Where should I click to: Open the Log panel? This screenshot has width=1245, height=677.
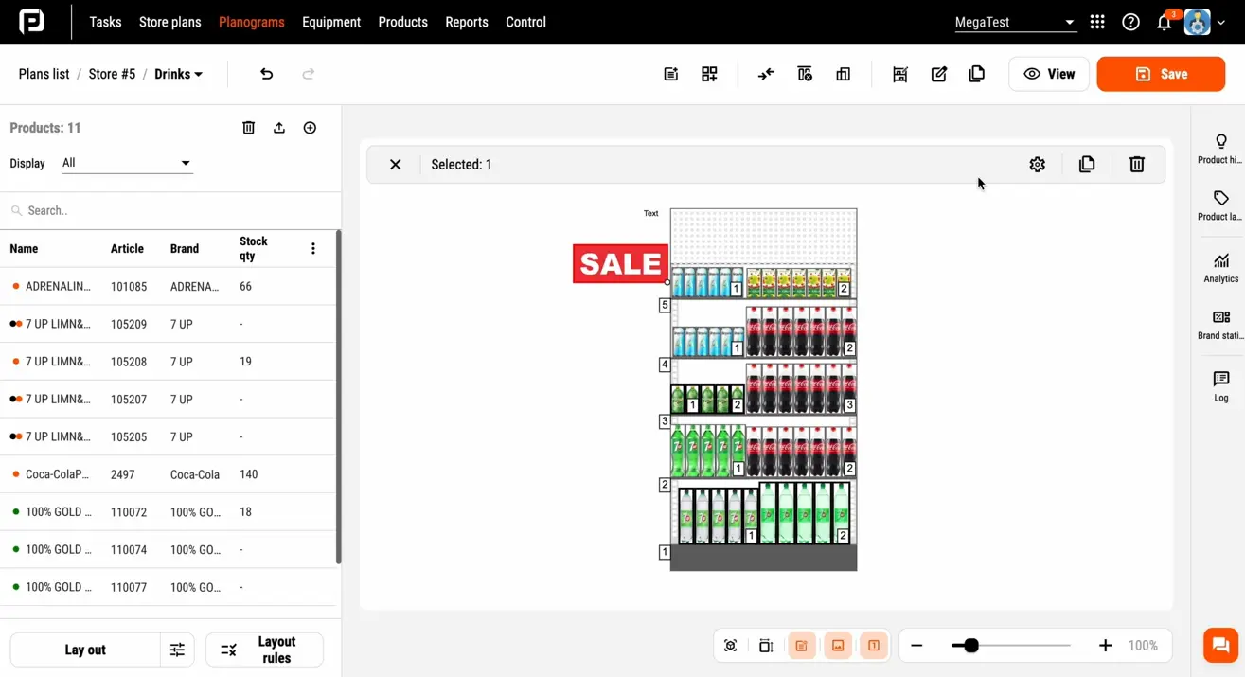(x=1220, y=386)
